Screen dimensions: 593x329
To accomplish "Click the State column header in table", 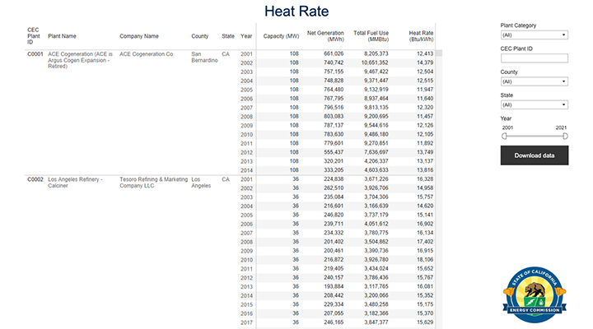I will pyautogui.click(x=227, y=36).
